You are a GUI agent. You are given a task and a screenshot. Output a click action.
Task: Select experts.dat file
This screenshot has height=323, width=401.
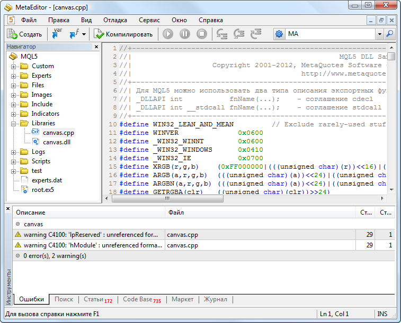(x=47, y=180)
